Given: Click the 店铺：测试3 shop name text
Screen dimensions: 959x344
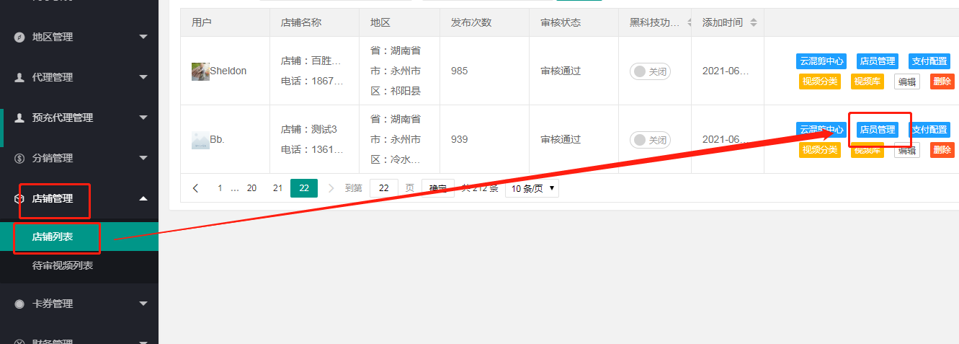Looking at the screenshot, I should pos(309,129).
